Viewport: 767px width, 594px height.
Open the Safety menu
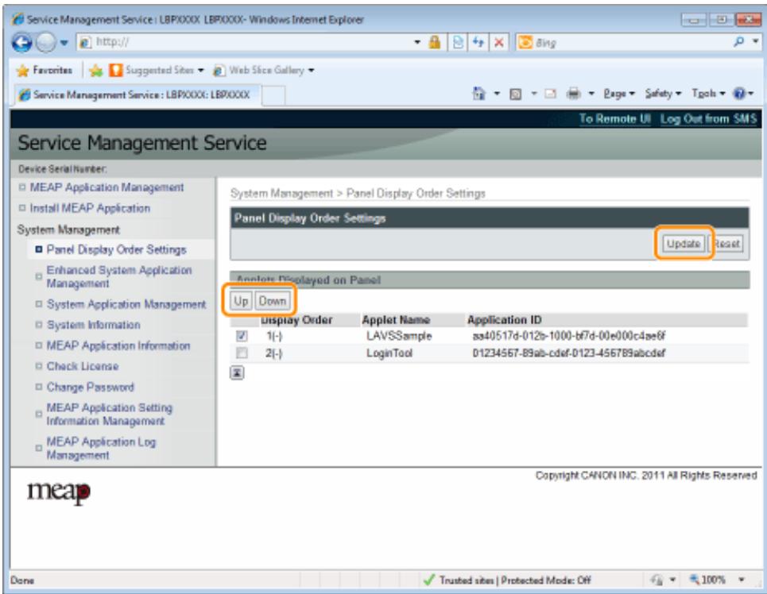[663, 93]
